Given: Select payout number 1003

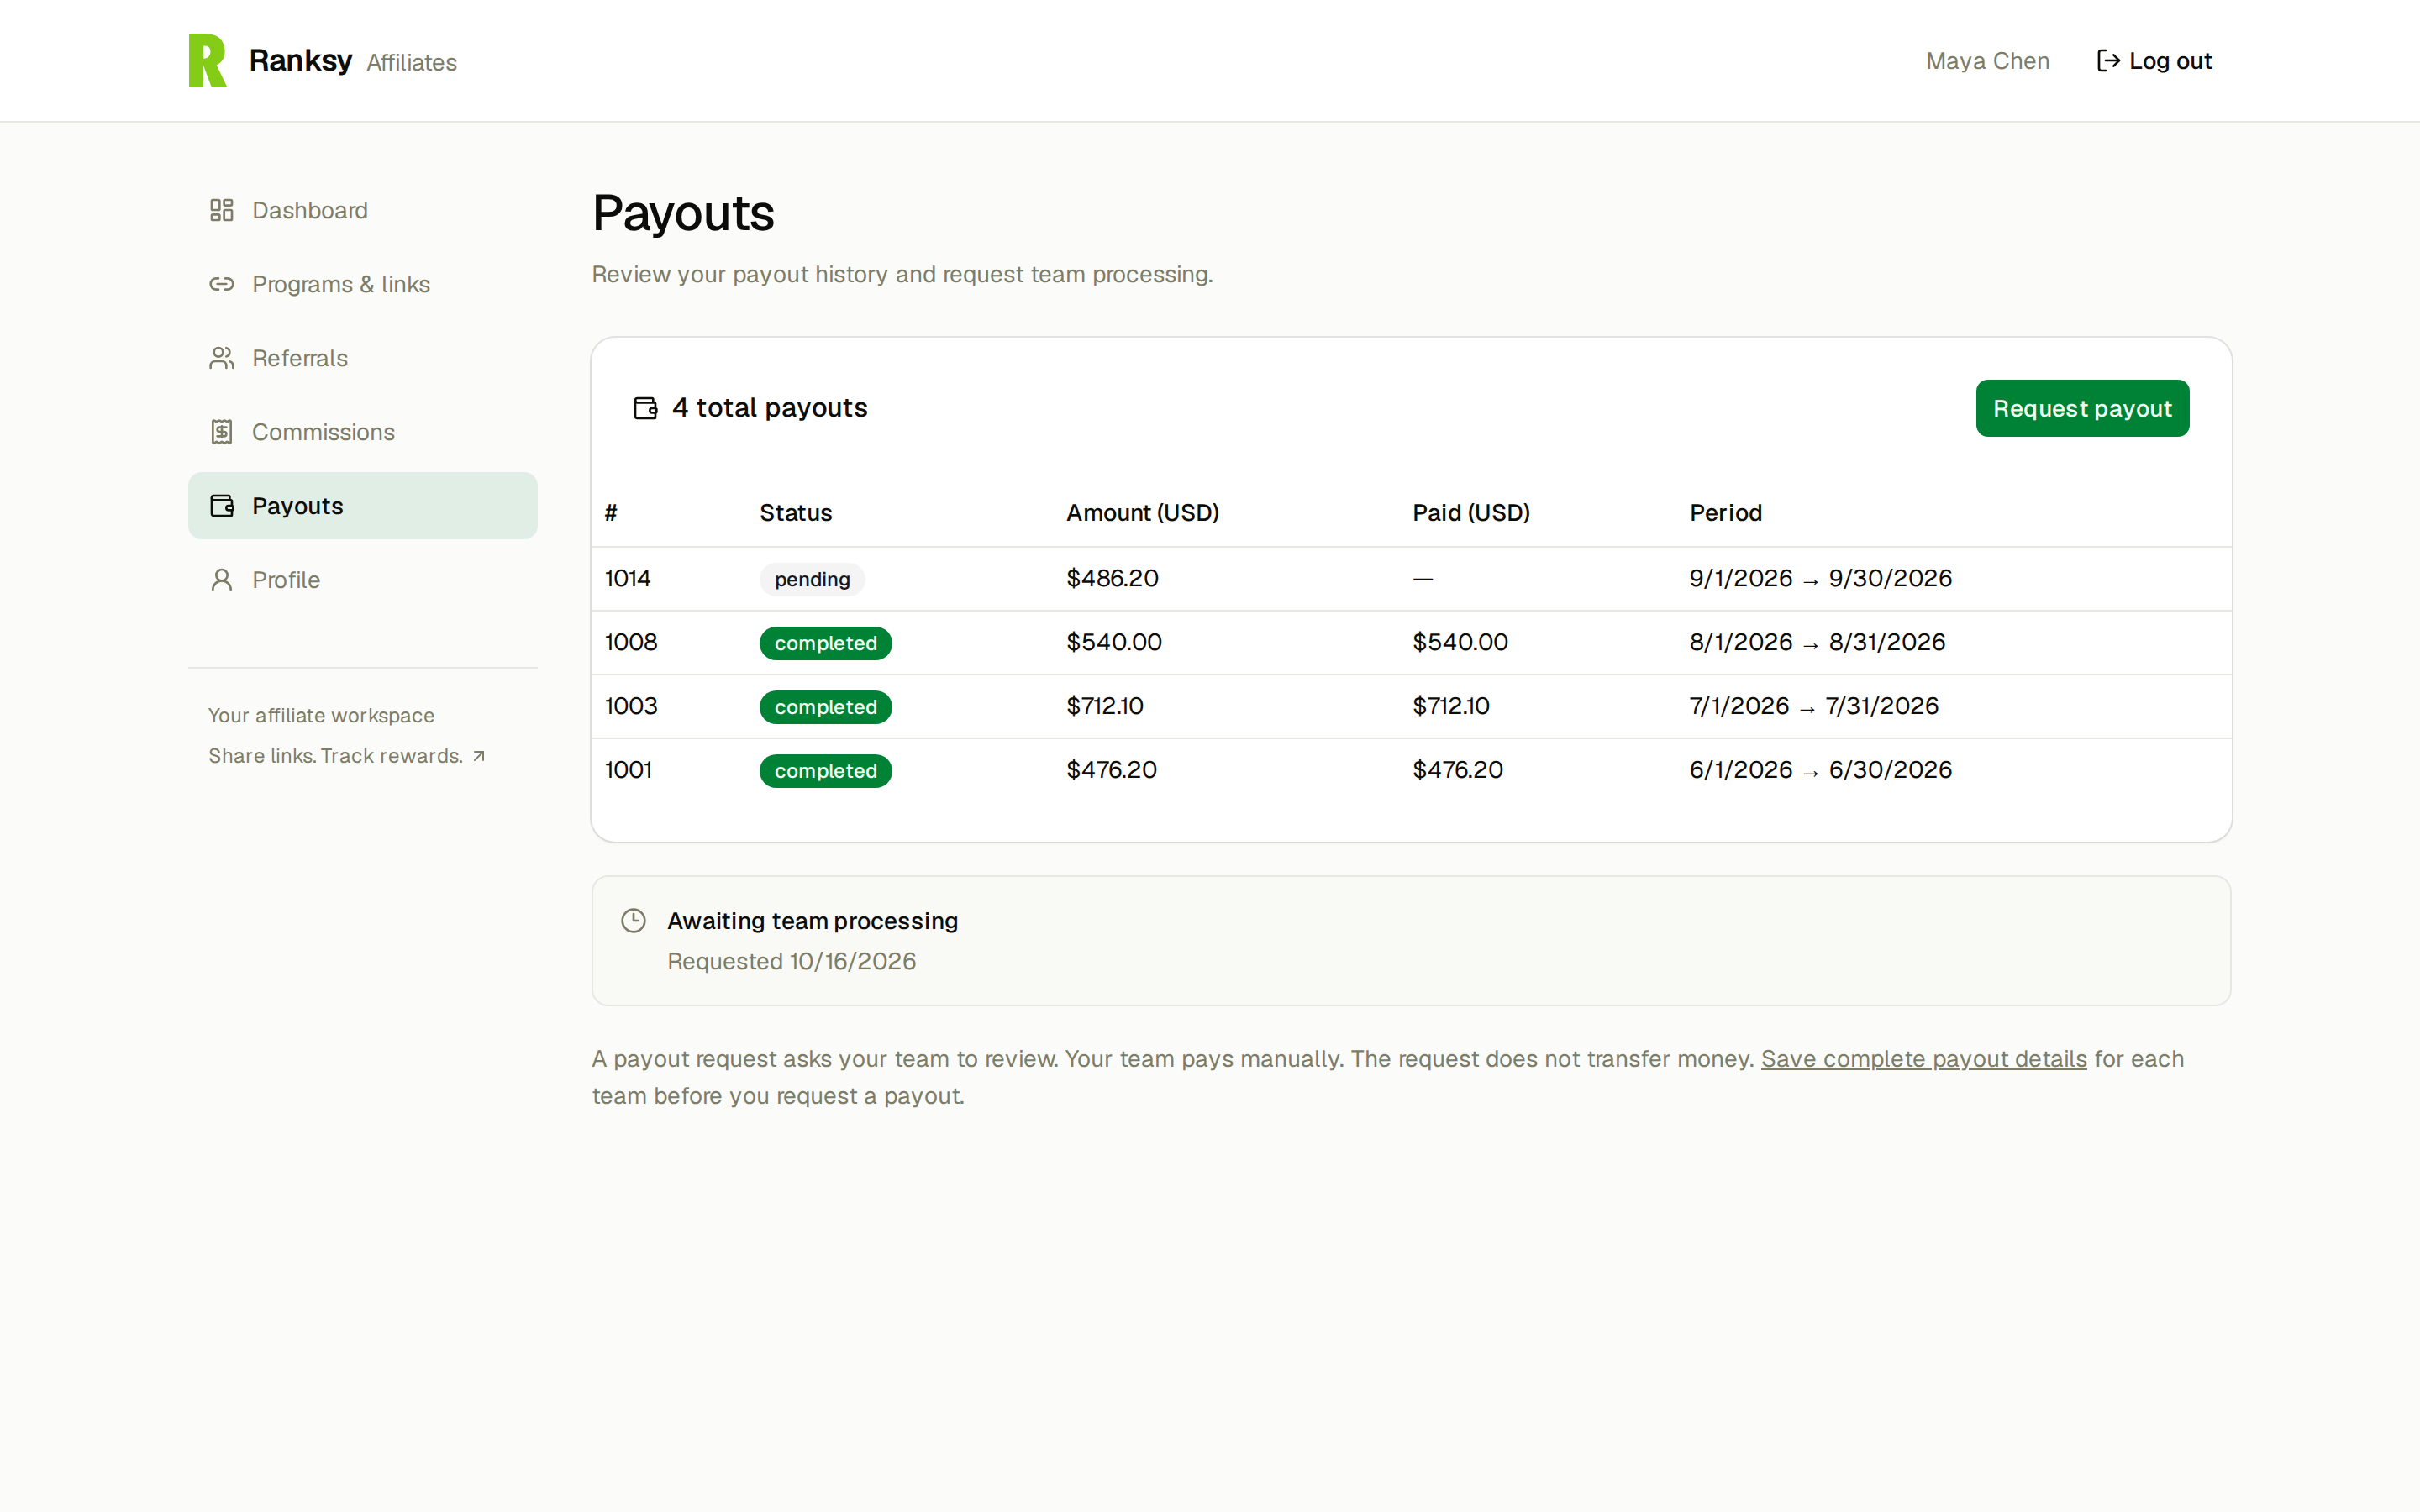Looking at the screenshot, I should (631, 706).
